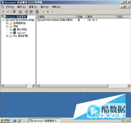Collapse the 网站 folder node
The height and width of the screenshot is (123, 131).
click(x=7, y=26)
